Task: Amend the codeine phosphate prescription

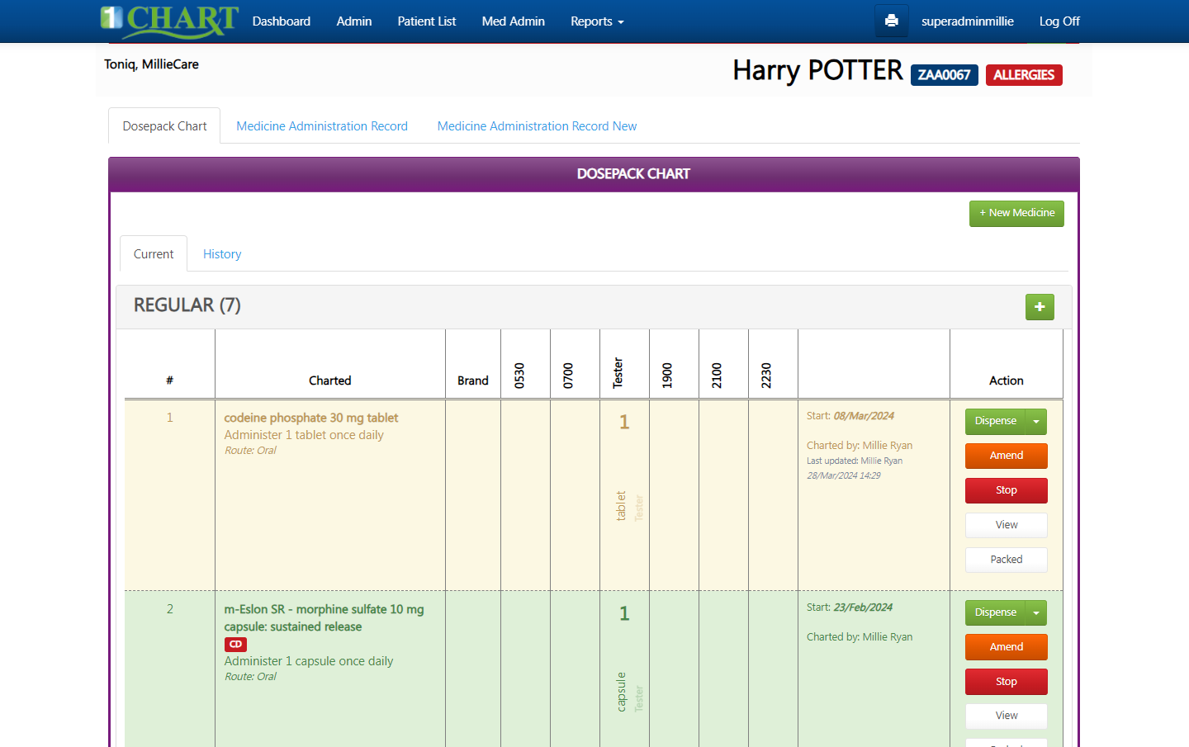Action: pos(1006,456)
